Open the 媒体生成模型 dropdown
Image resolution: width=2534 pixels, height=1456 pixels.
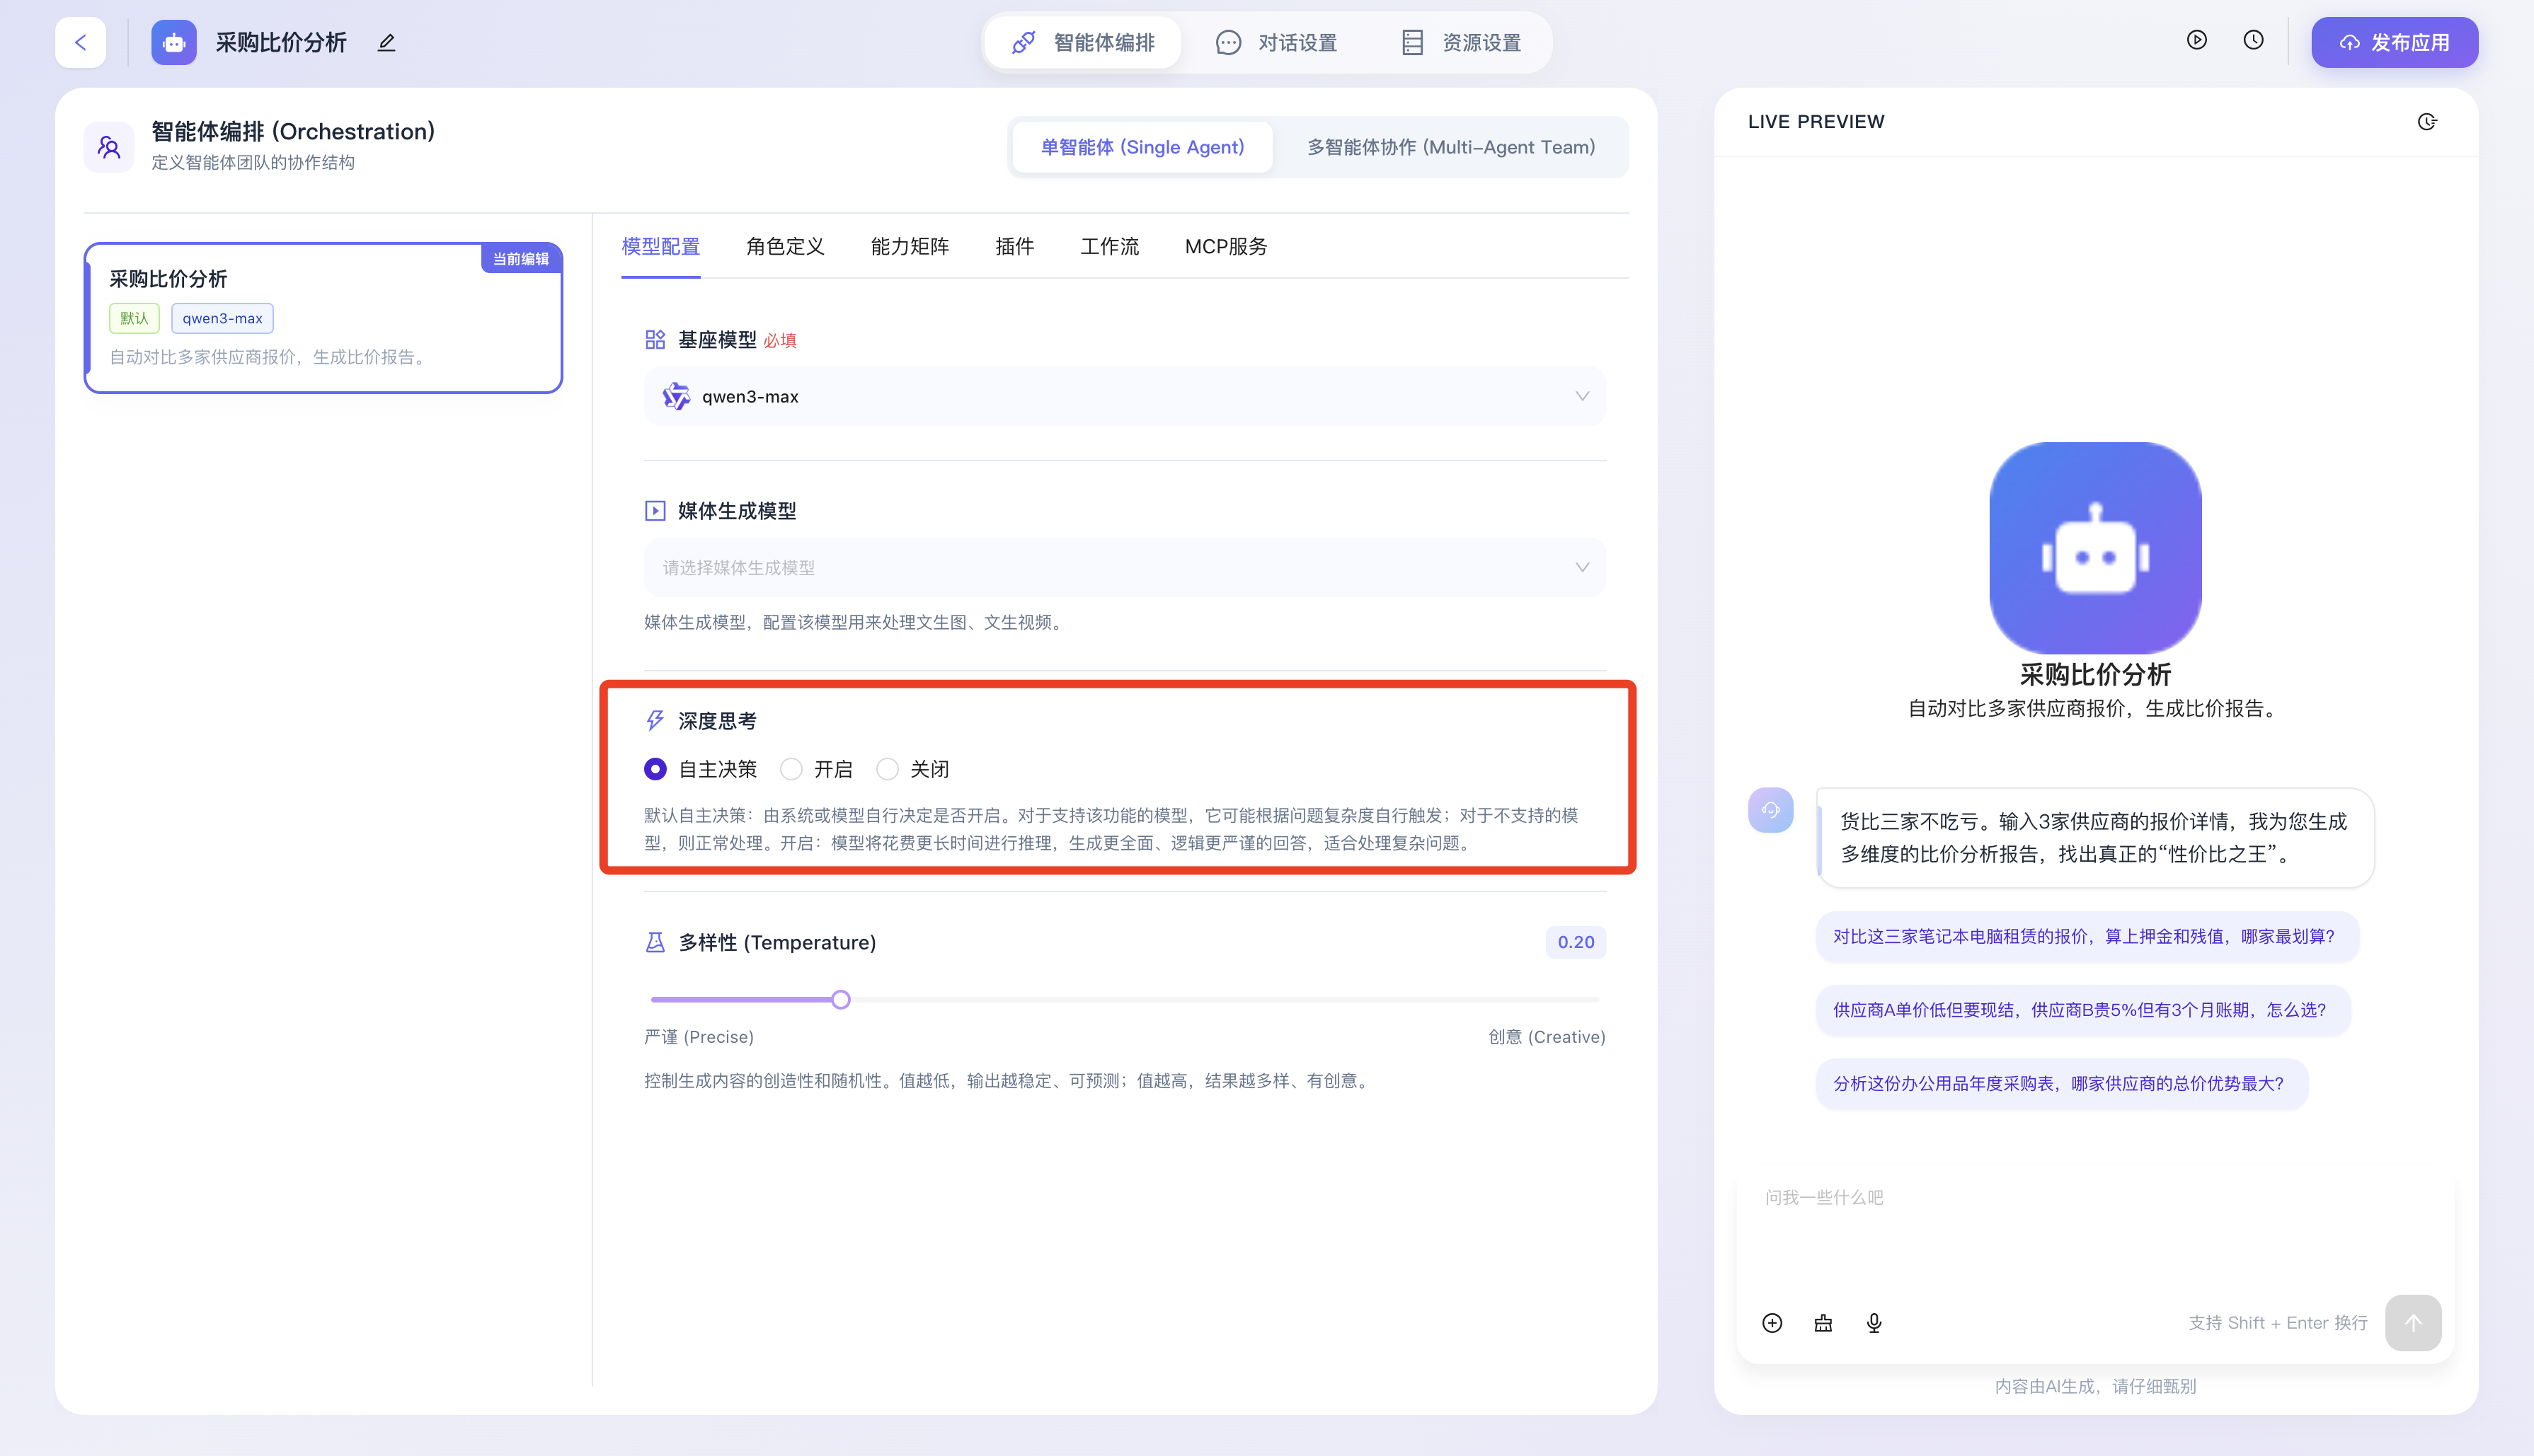click(1125, 567)
